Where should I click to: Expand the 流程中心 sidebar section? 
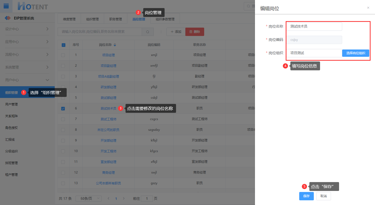27,54
